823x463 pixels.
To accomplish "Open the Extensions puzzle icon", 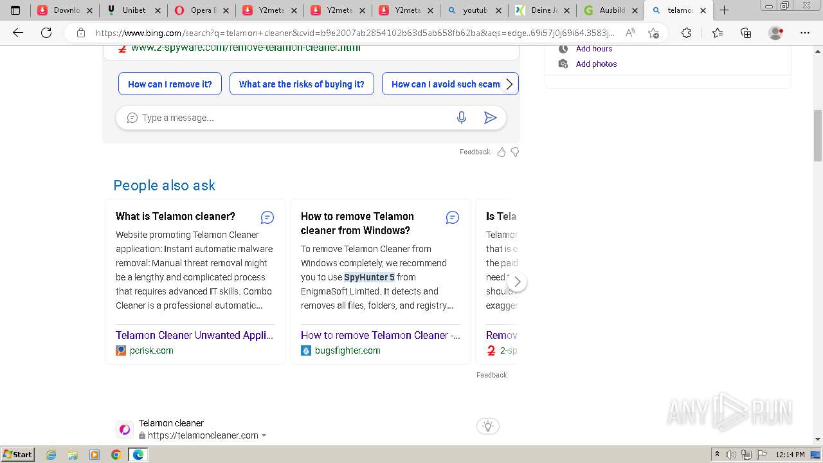I will pyautogui.click(x=686, y=33).
